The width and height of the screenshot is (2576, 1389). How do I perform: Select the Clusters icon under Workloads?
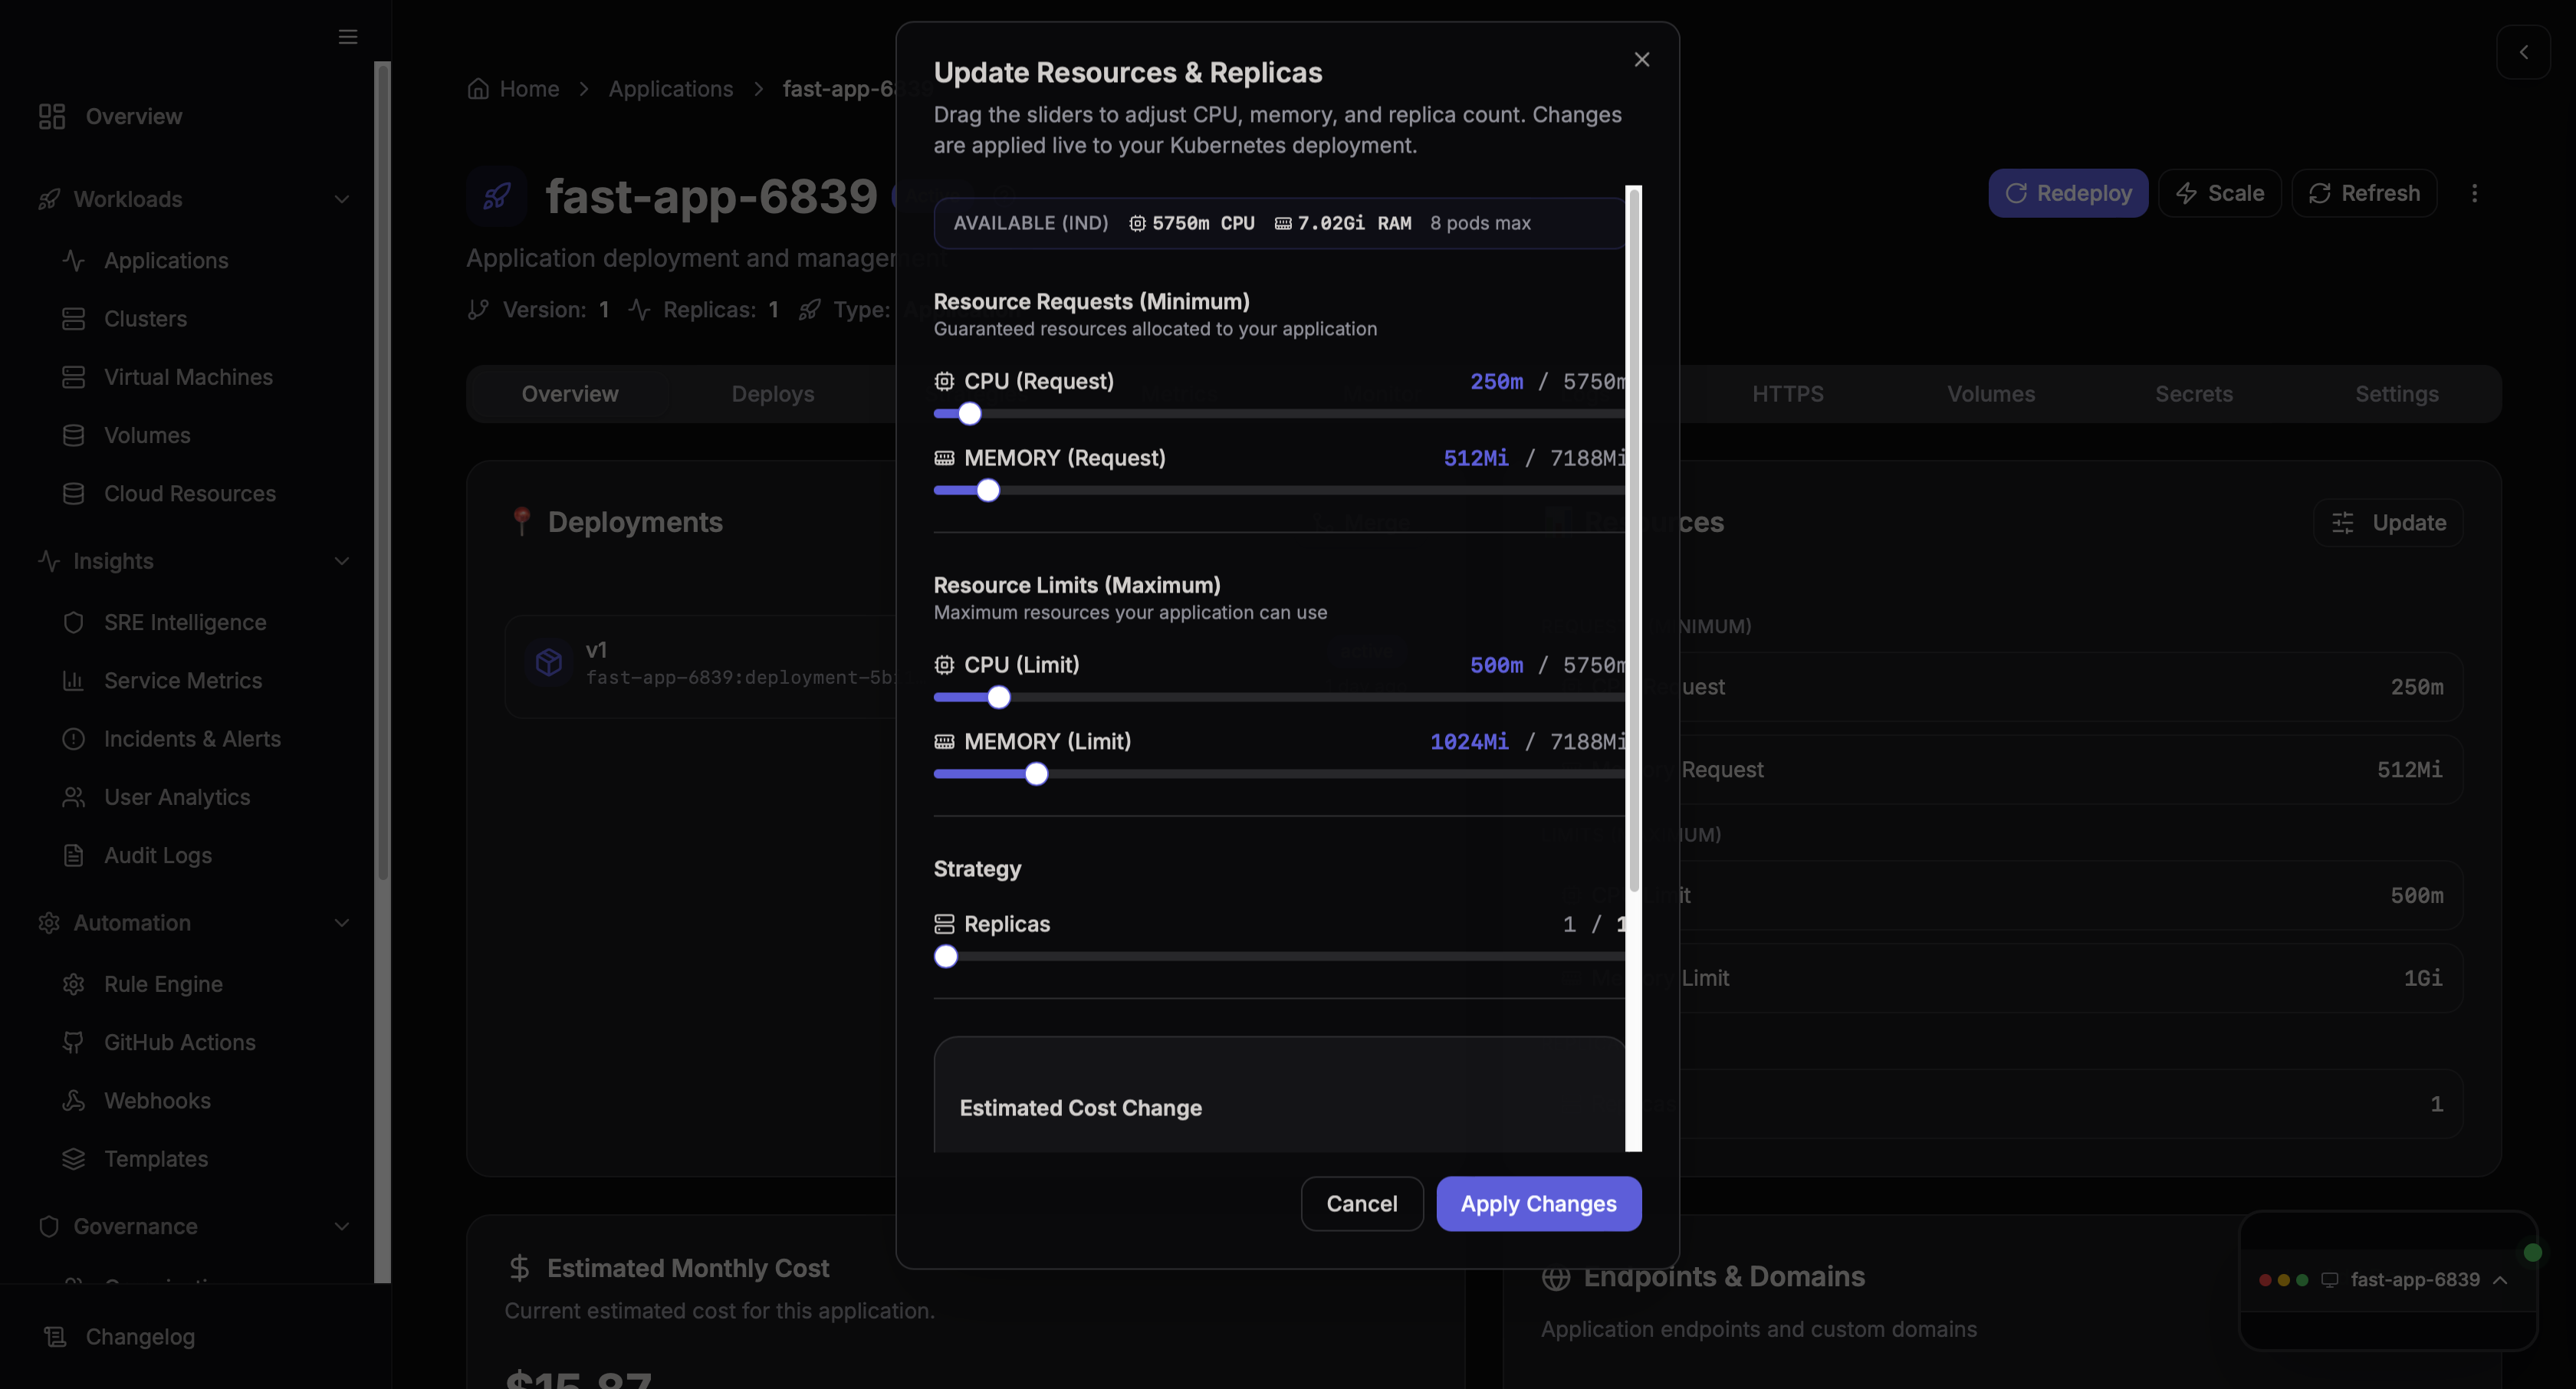point(74,318)
